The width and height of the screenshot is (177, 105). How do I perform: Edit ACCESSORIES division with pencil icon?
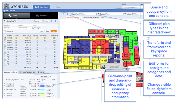[x=53, y=86]
